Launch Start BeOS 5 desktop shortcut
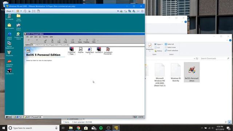This screenshot has width=233, height=131. [x=9, y=71]
